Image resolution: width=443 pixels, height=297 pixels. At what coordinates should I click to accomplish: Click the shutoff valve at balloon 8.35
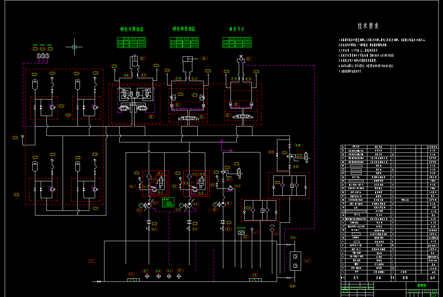tap(288, 278)
